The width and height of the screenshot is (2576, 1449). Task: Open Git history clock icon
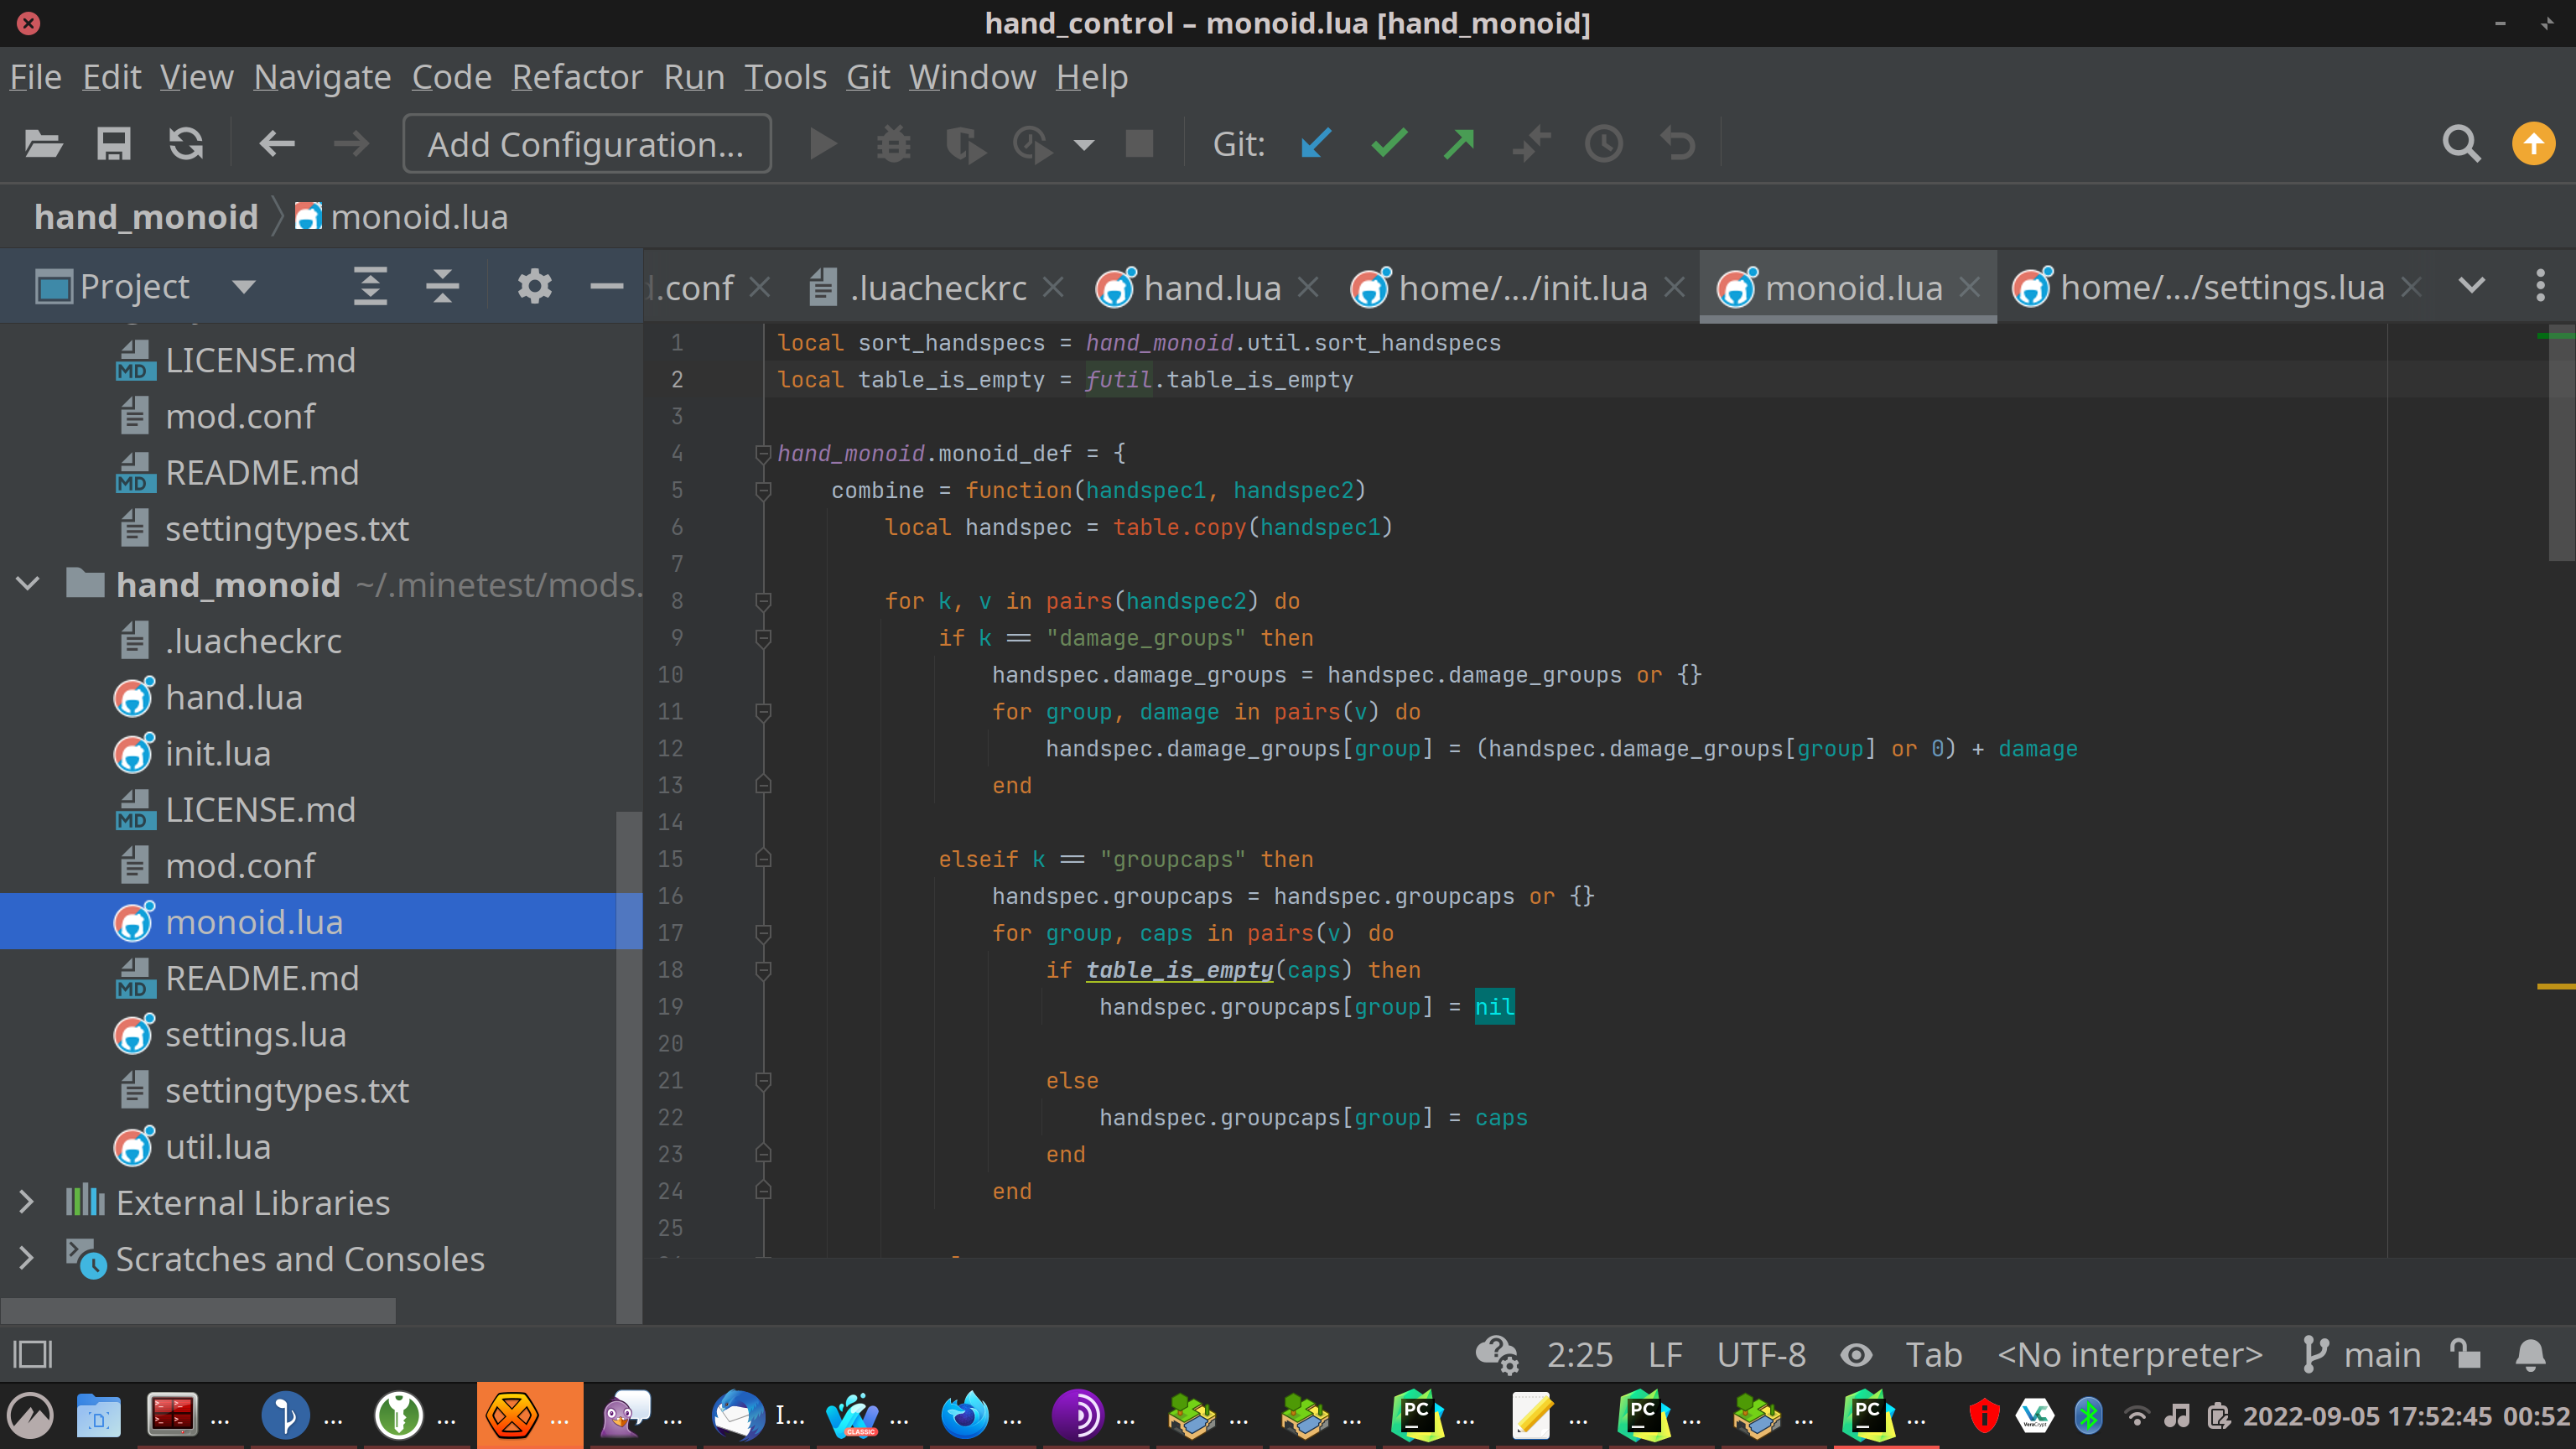tap(1604, 144)
